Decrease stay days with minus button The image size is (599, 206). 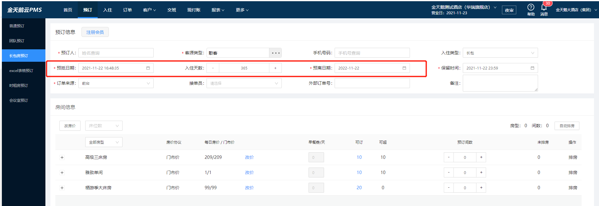tap(213, 68)
